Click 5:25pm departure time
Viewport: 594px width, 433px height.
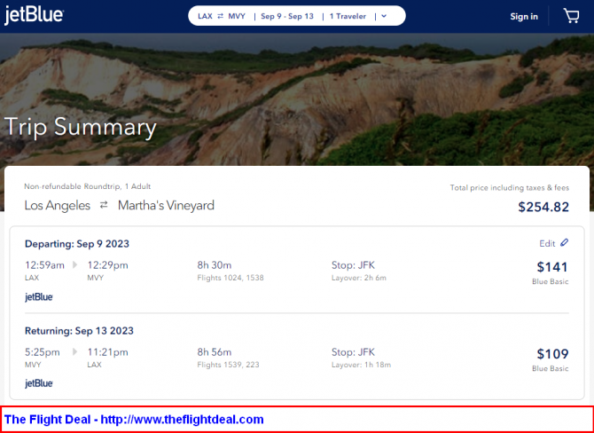tap(43, 352)
